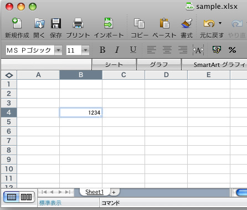The height and width of the screenshot is (210, 247).
Task: Click the select-all diamond corner
Action: click(9, 75)
